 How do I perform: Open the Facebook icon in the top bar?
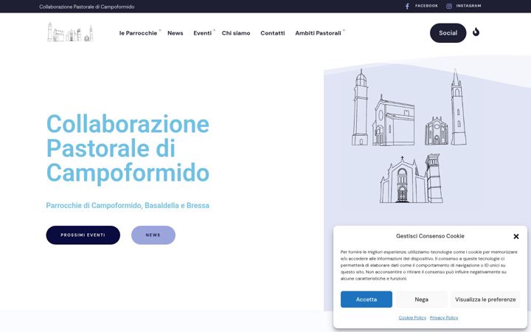pos(407,6)
